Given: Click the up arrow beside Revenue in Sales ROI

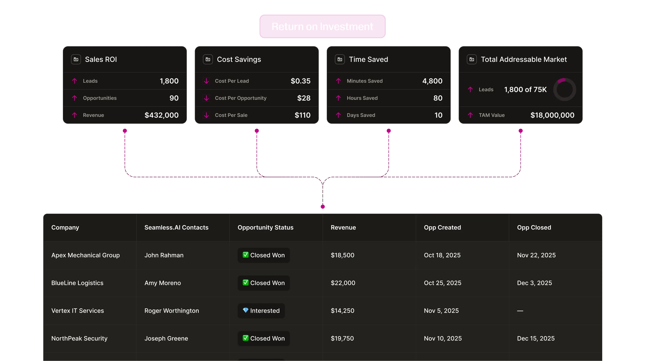Looking at the screenshot, I should tap(74, 115).
